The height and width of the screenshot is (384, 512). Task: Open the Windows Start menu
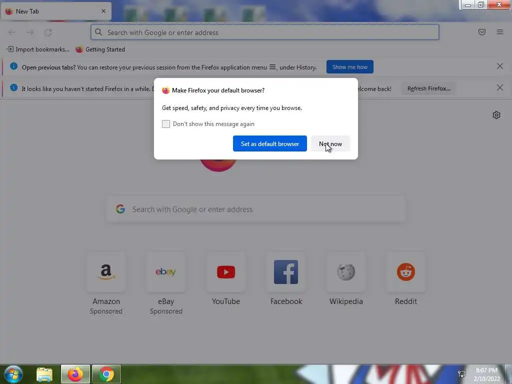[x=13, y=374]
